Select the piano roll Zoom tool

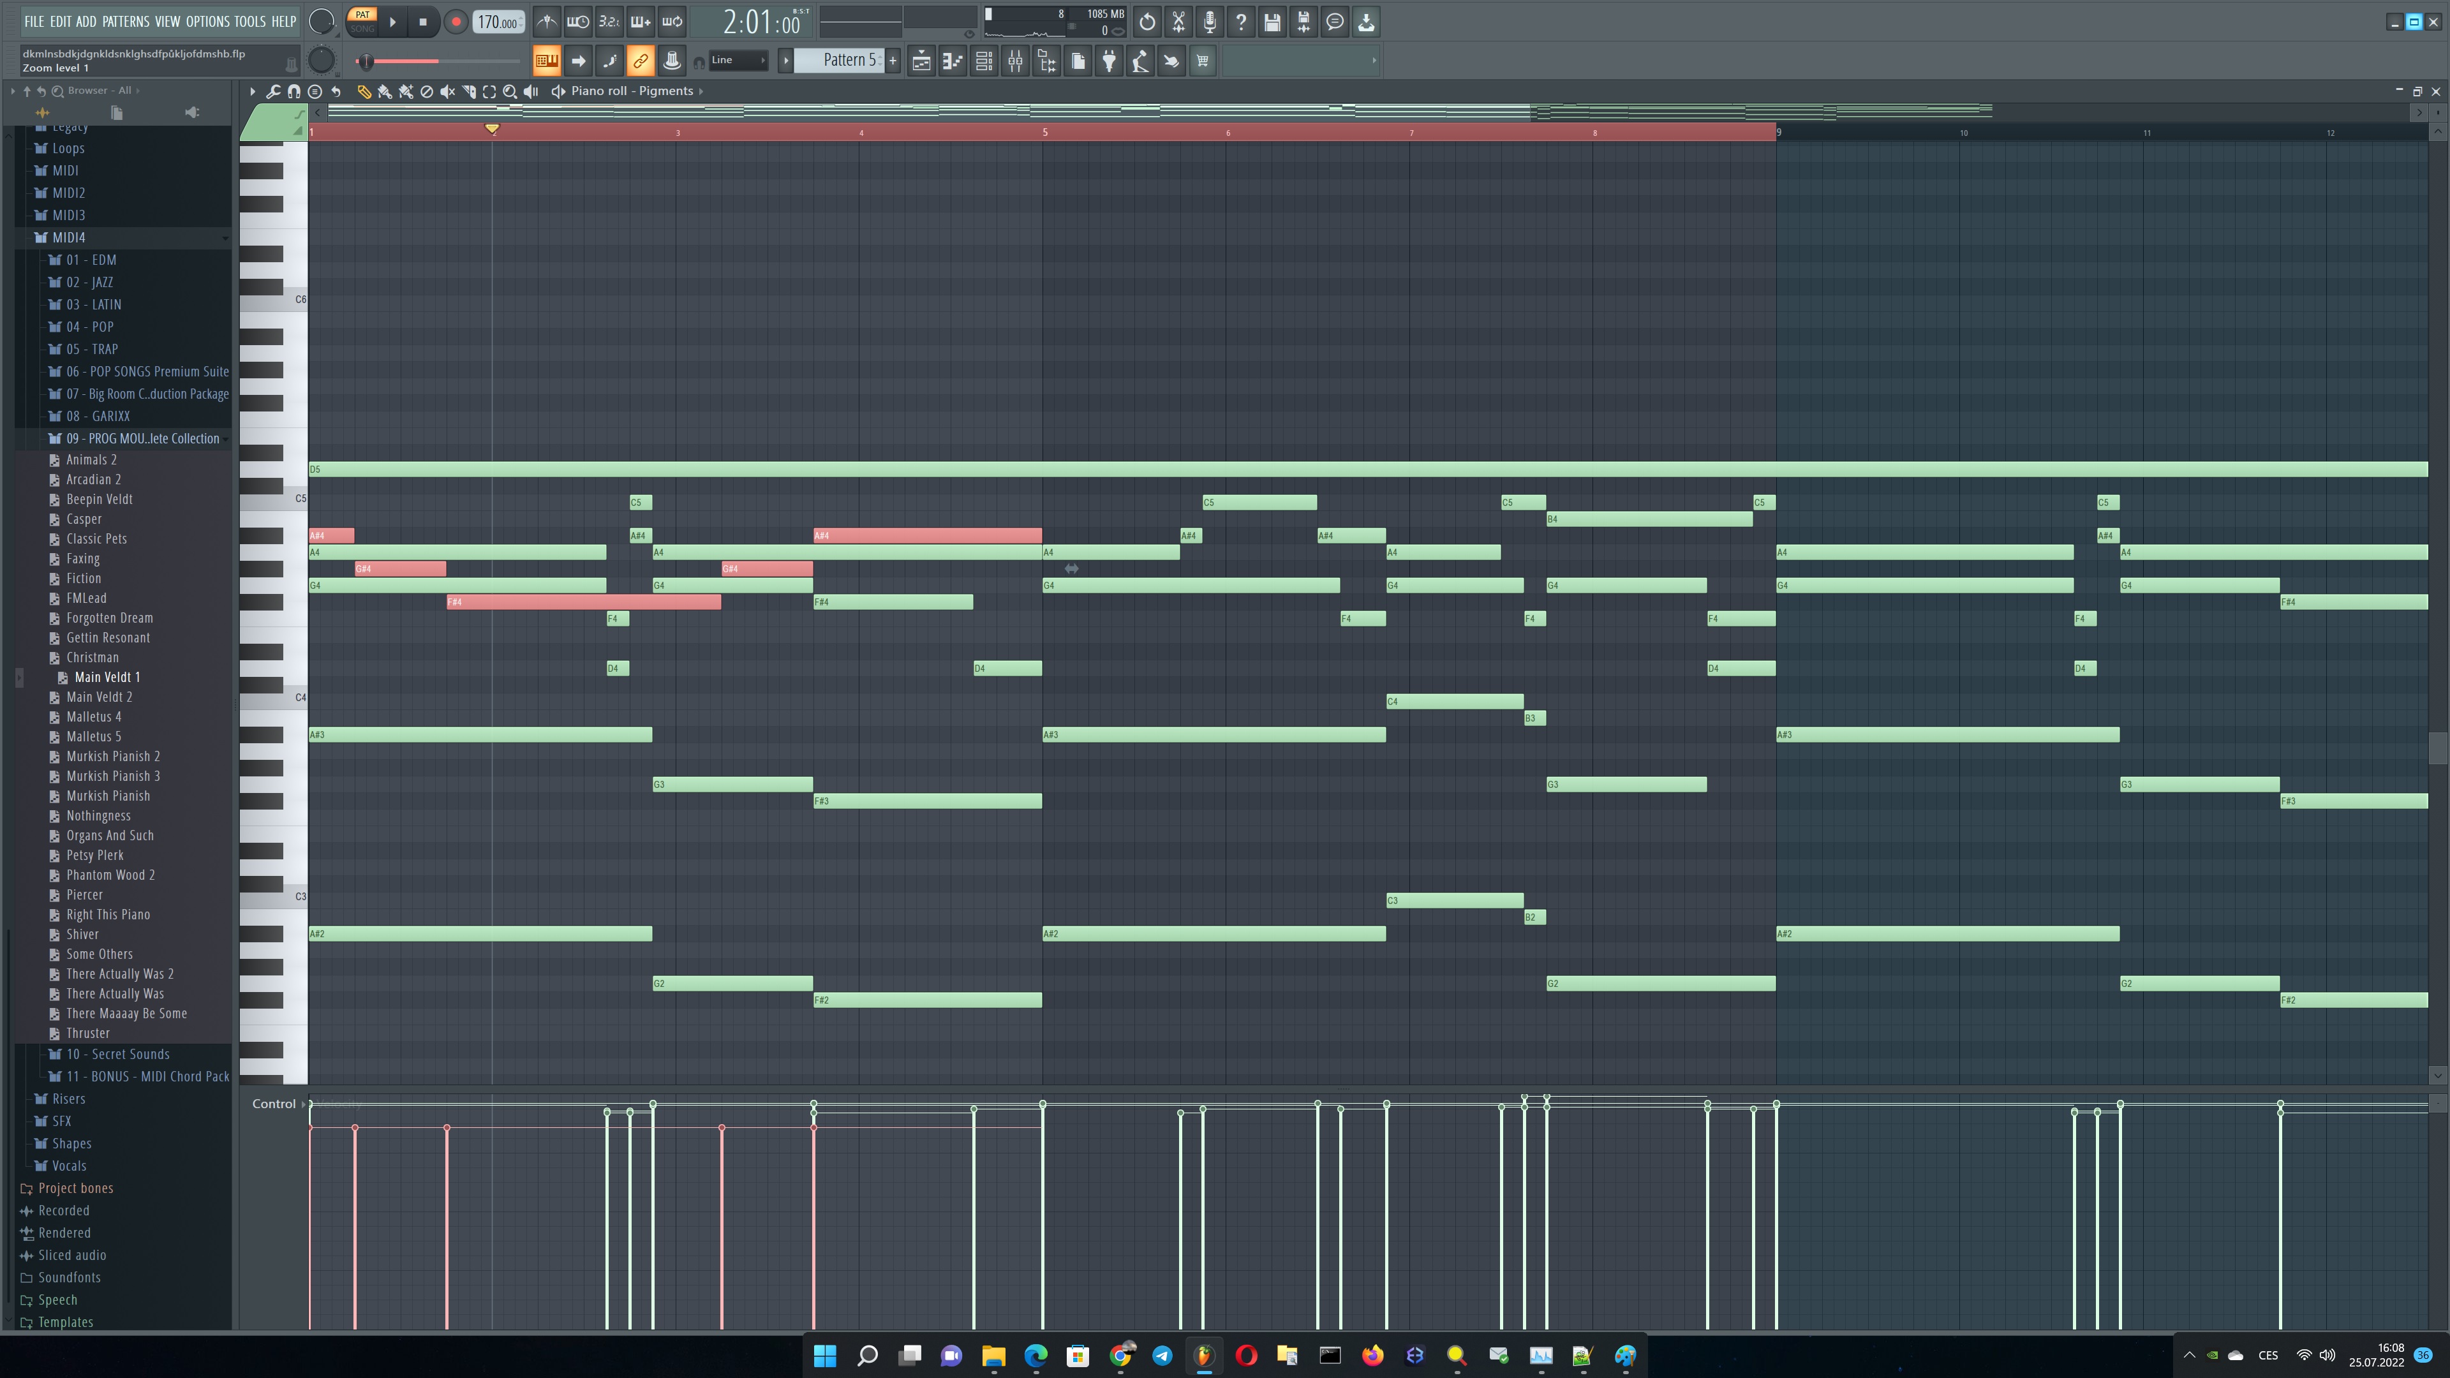510,91
